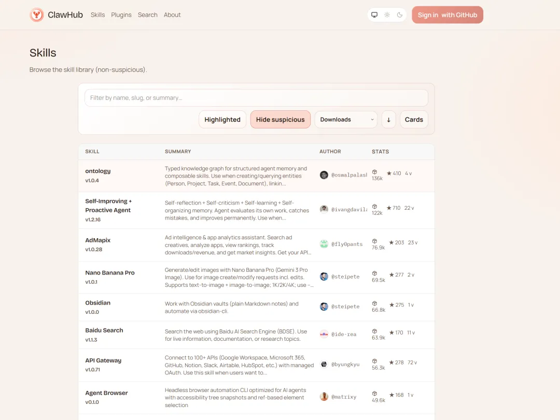Image resolution: width=560 pixels, height=420 pixels.
Task: Click the @matrixy author name
Action: 344,397
